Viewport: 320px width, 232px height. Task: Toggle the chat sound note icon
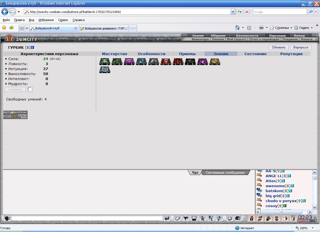click(219, 218)
